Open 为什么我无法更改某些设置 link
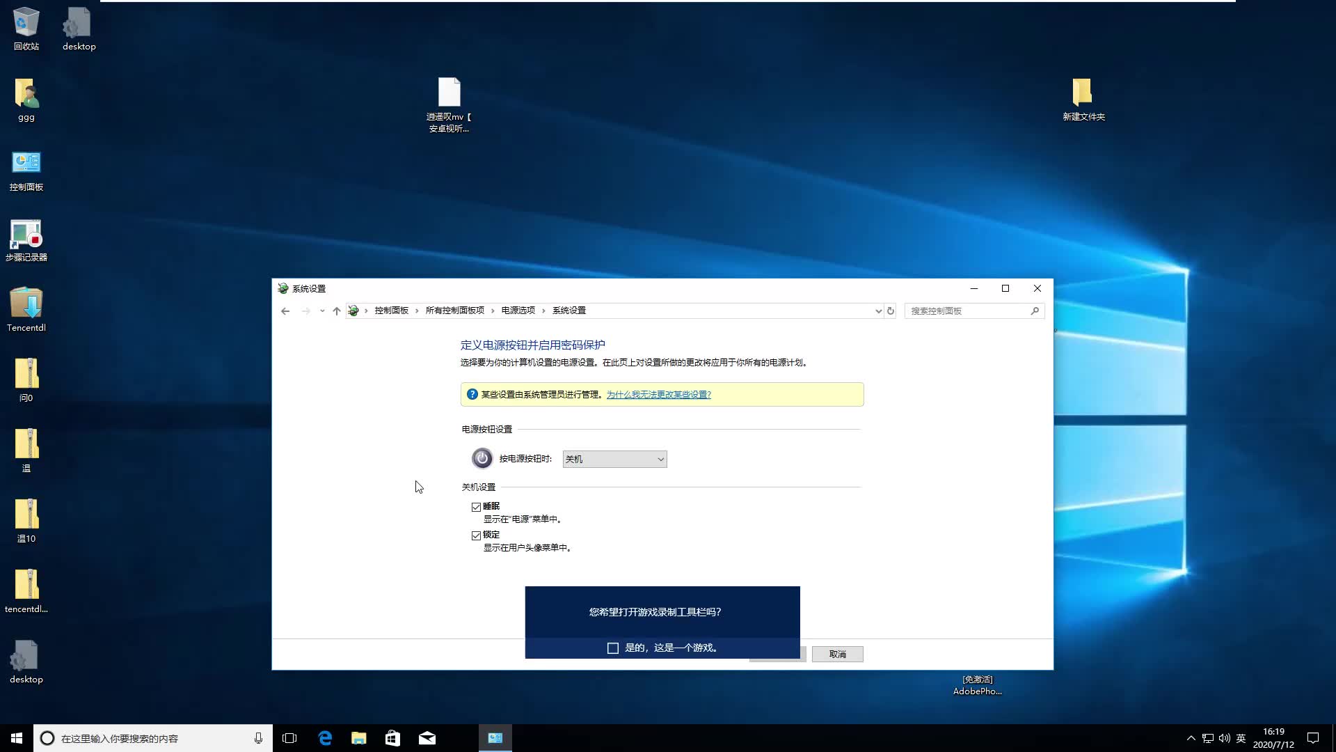Image resolution: width=1336 pixels, height=752 pixels. pyautogui.click(x=658, y=394)
